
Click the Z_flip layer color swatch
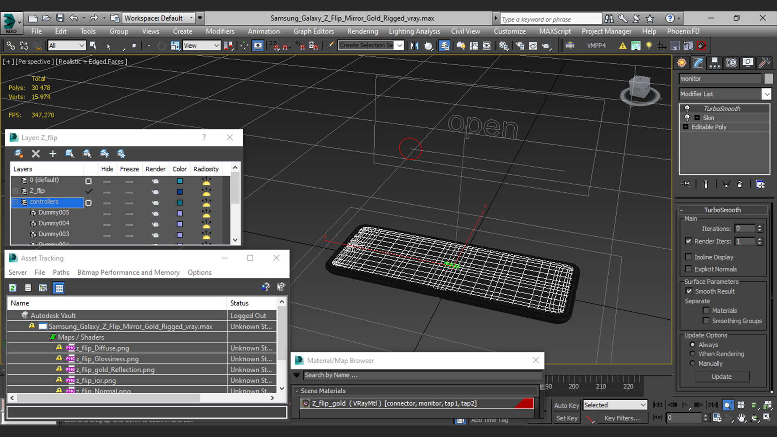180,192
